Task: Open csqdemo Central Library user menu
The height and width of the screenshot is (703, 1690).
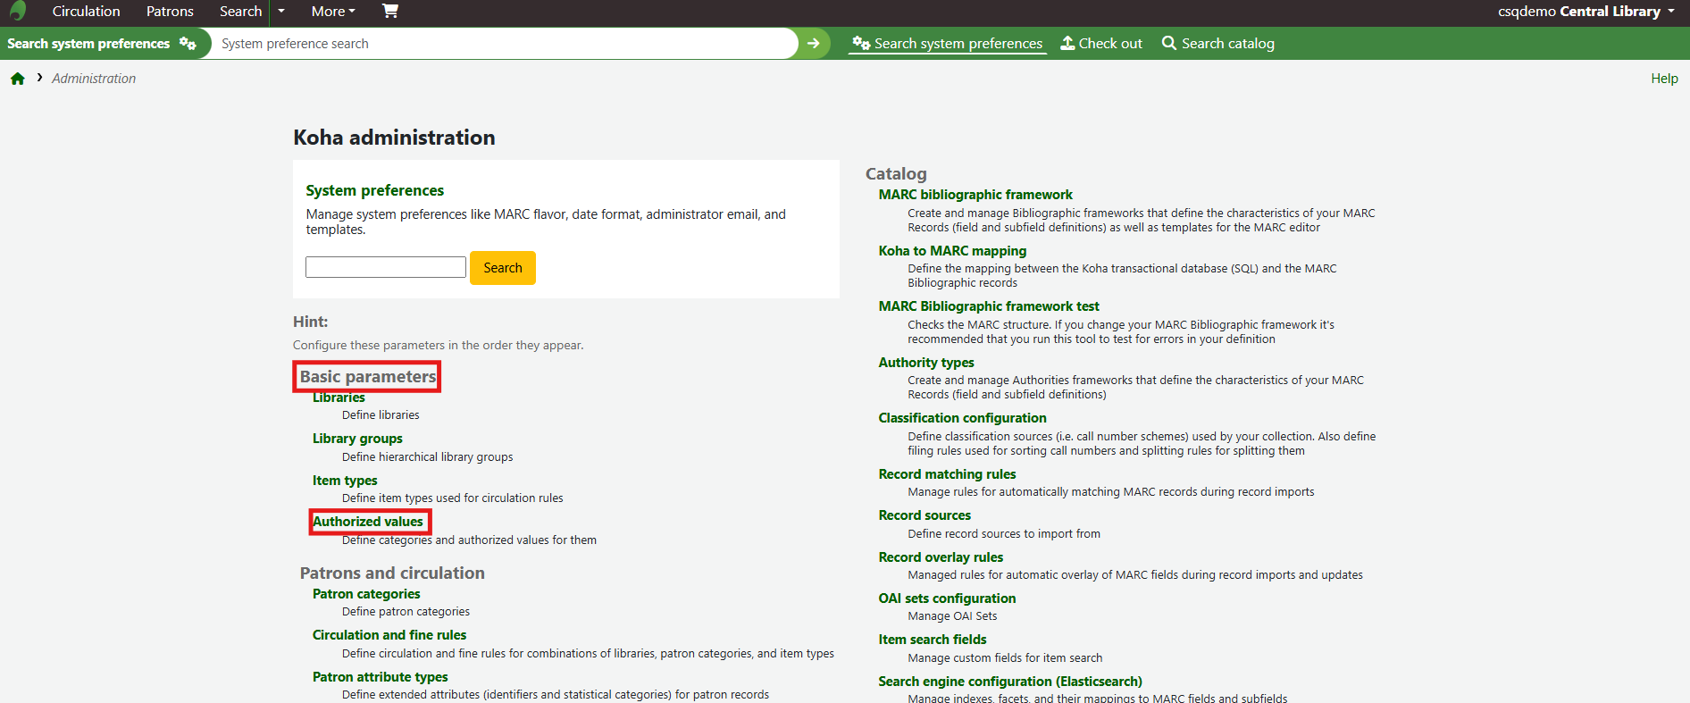Action: (1586, 11)
